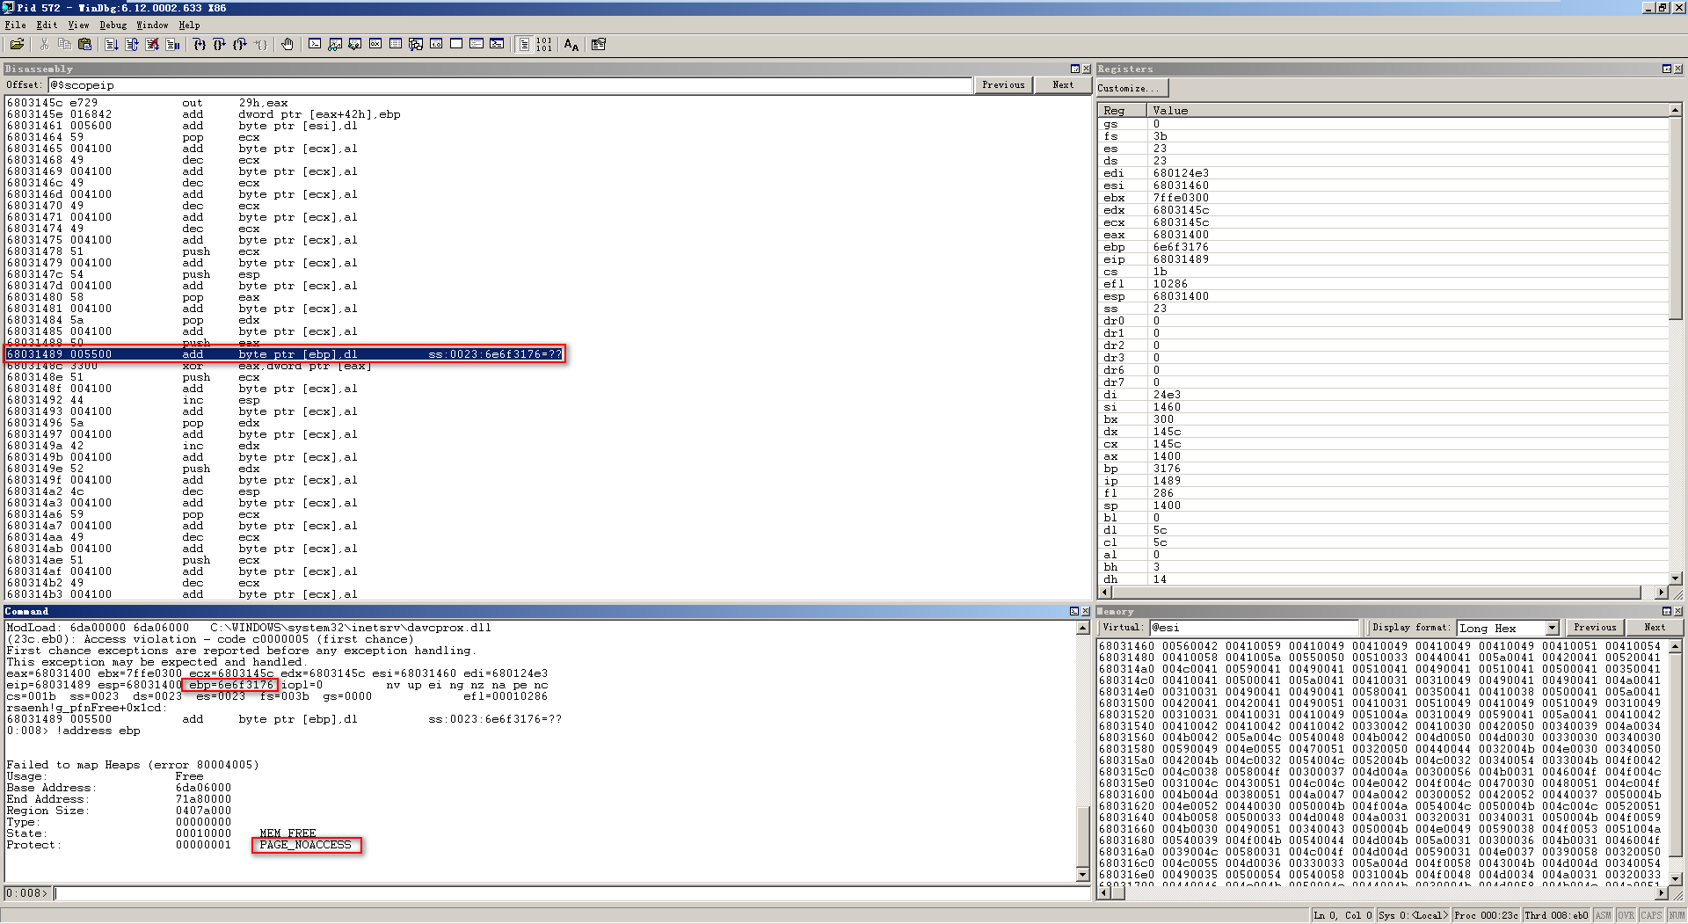The height and width of the screenshot is (924, 1688).
Task: Toggle docking icon of Command panel
Action: pyautogui.click(x=1074, y=611)
